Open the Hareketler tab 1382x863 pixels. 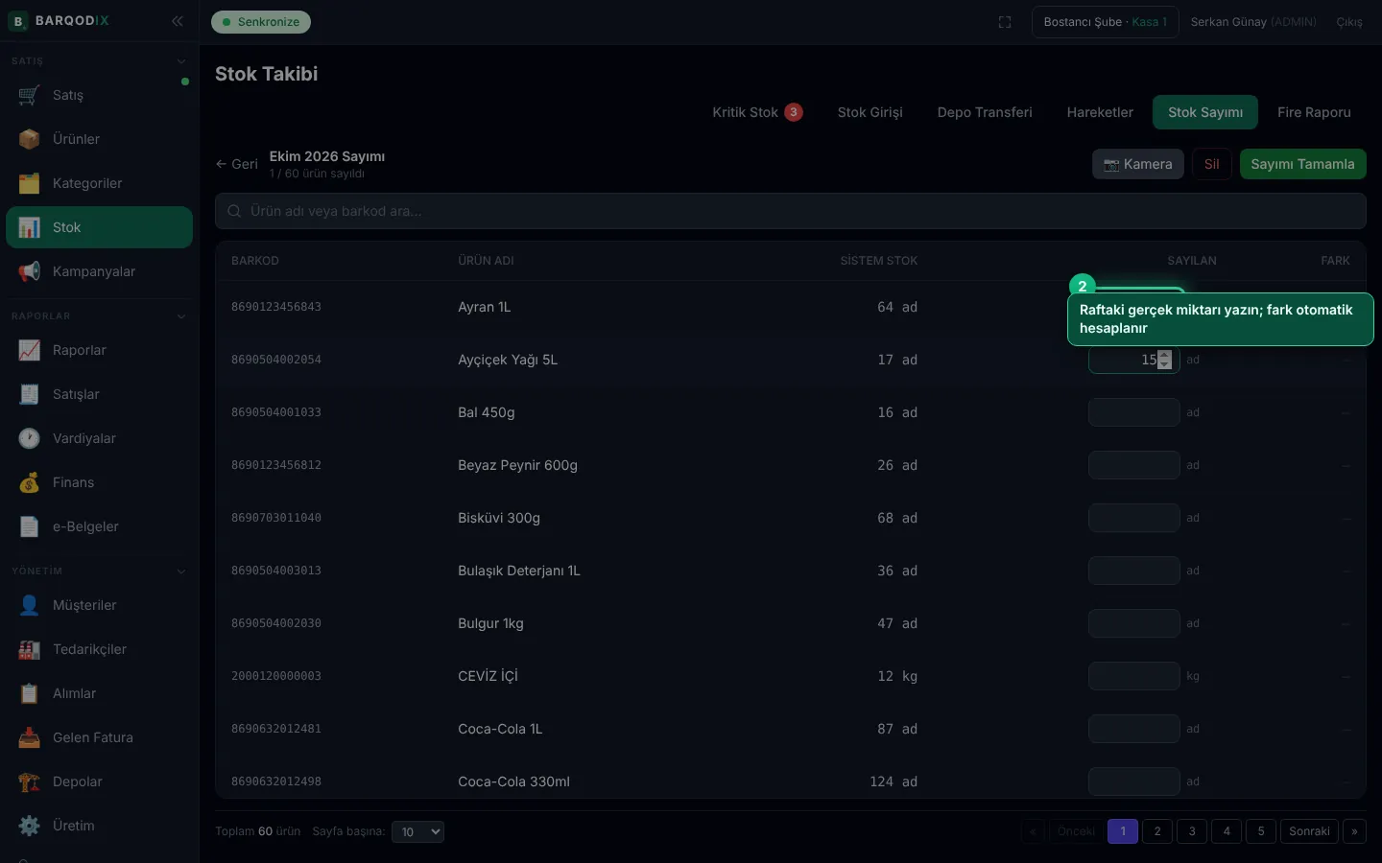point(1100,112)
